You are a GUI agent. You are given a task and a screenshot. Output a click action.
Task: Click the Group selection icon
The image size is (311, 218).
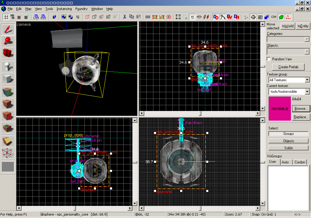pyautogui.click(x=64, y=17)
